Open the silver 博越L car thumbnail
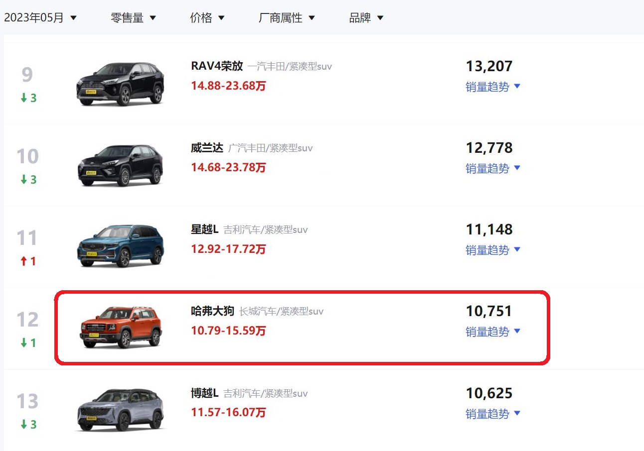The height and width of the screenshot is (451, 644). click(120, 410)
